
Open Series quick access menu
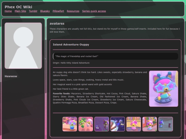pos(94,11)
